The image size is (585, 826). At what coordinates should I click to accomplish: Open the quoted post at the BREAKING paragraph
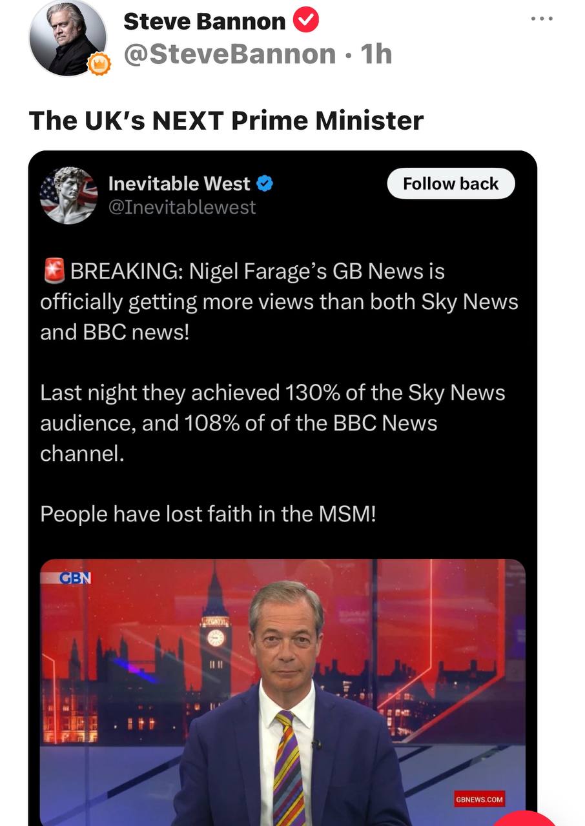coord(279,302)
